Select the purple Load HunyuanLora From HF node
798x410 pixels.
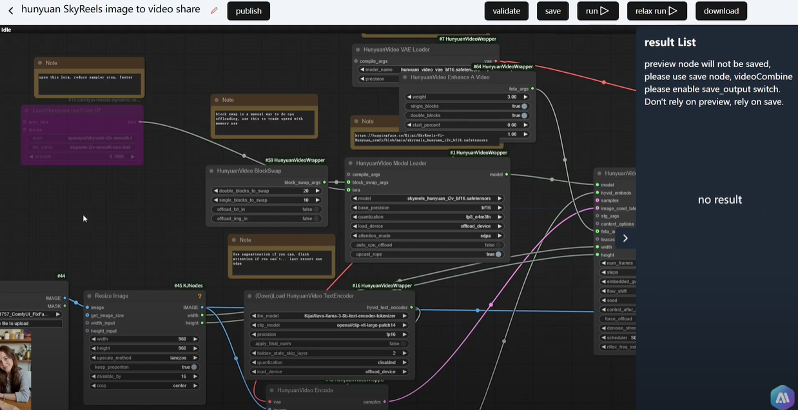(82, 134)
